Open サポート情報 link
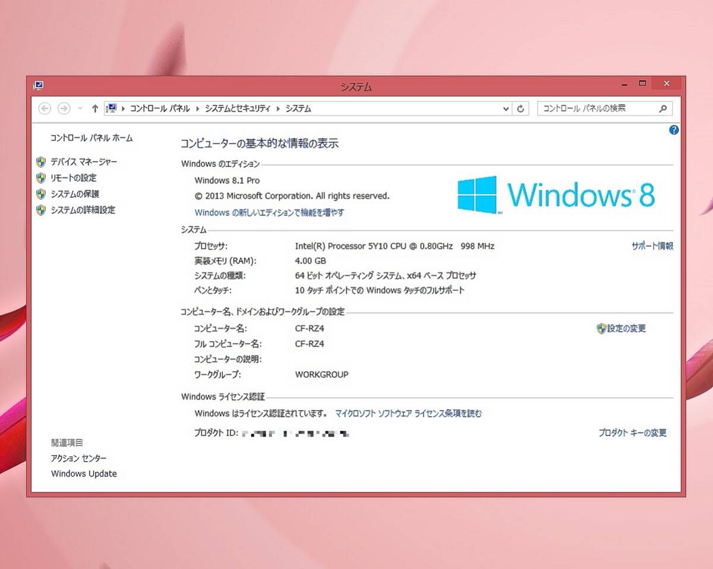 point(652,246)
